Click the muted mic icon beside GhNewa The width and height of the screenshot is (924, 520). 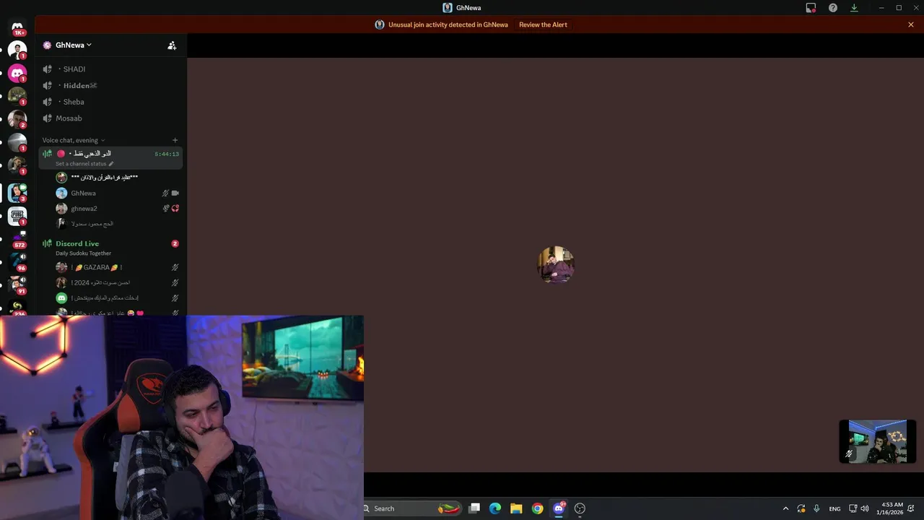pyautogui.click(x=165, y=193)
